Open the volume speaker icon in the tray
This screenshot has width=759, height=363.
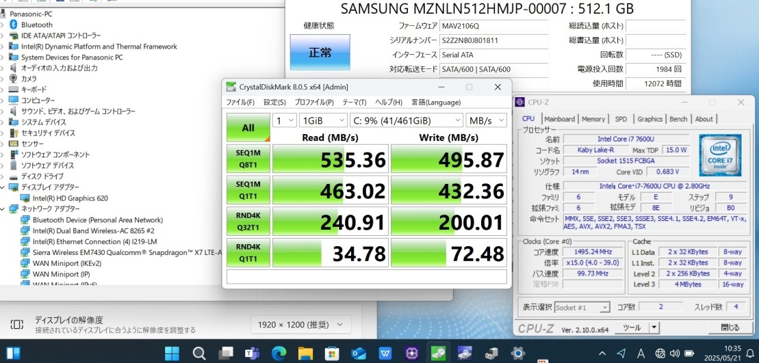point(674,353)
